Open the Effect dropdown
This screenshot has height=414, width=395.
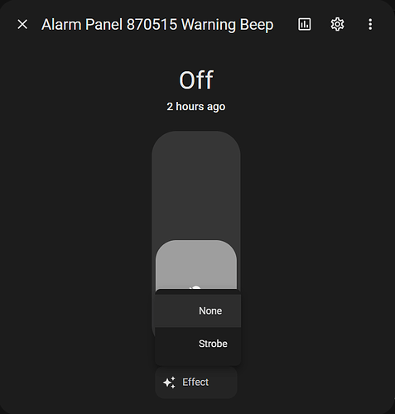pyautogui.click(x=196, y=383)
